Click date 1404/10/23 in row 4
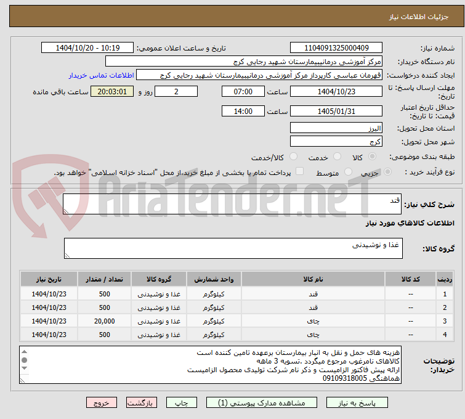465x419 pixels. pyautogui.click(x=49, y=335)
